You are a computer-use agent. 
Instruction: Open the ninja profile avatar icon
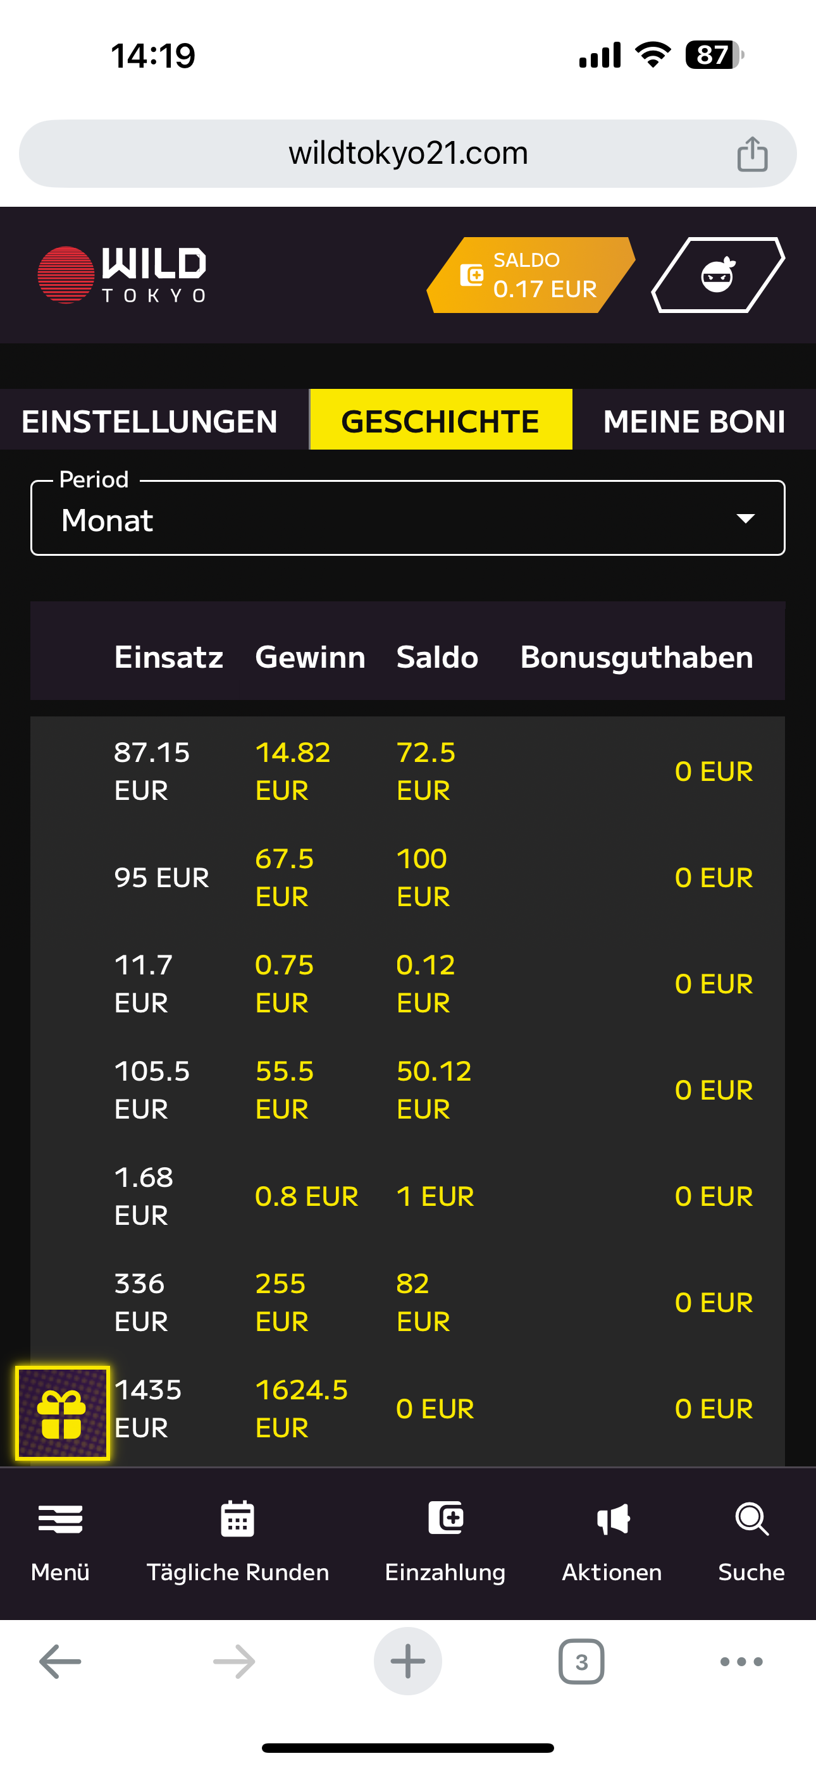pos(718,275)
